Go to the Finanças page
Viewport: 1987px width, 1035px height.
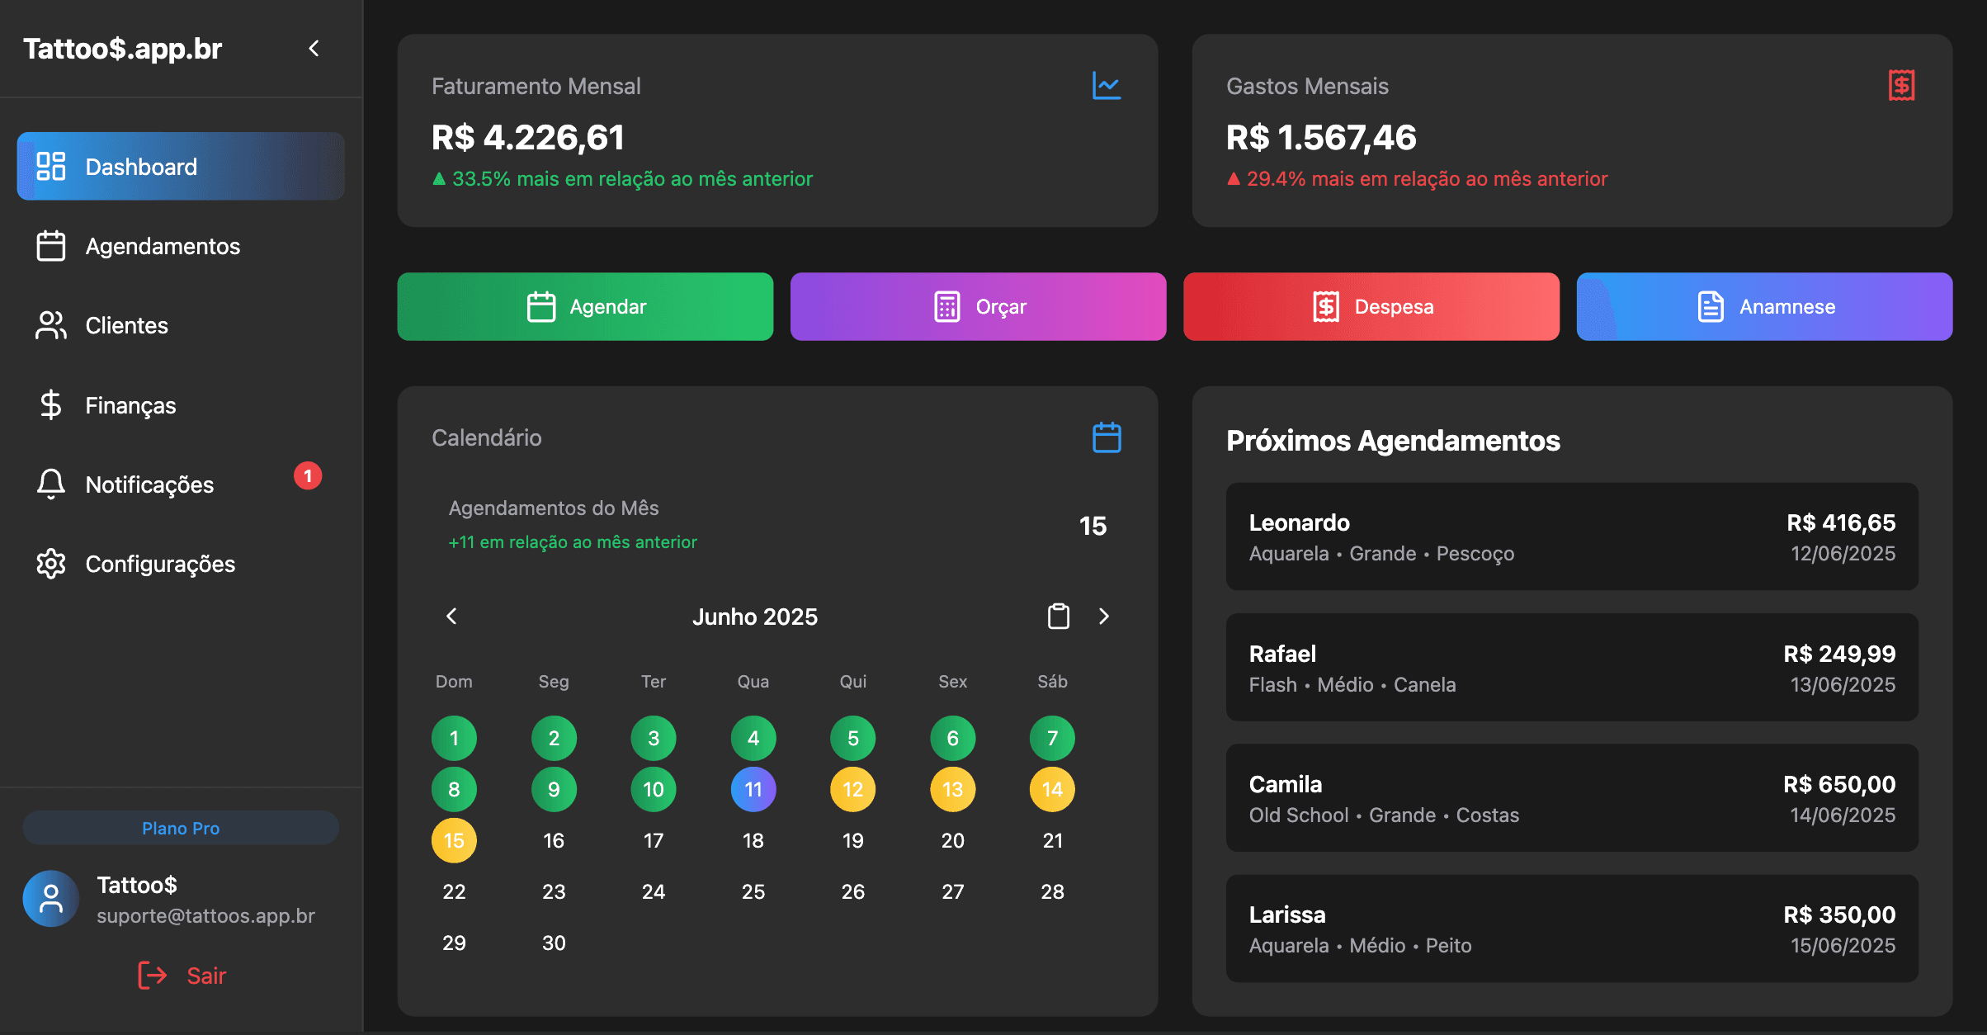pos(130,405)
